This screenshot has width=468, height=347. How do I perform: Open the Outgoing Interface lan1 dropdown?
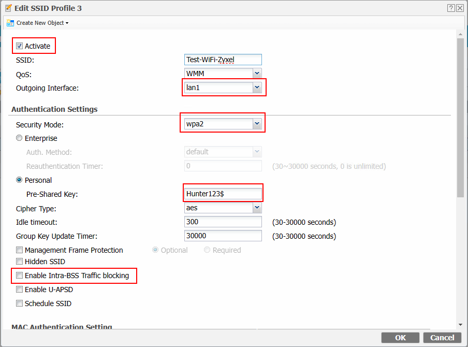tap(257, 87)
